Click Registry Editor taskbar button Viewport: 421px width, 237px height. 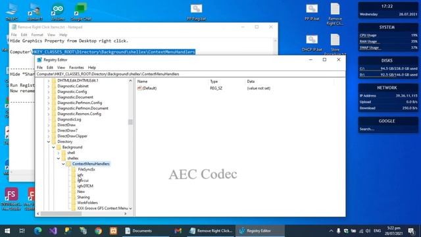(x=260, y=230)
